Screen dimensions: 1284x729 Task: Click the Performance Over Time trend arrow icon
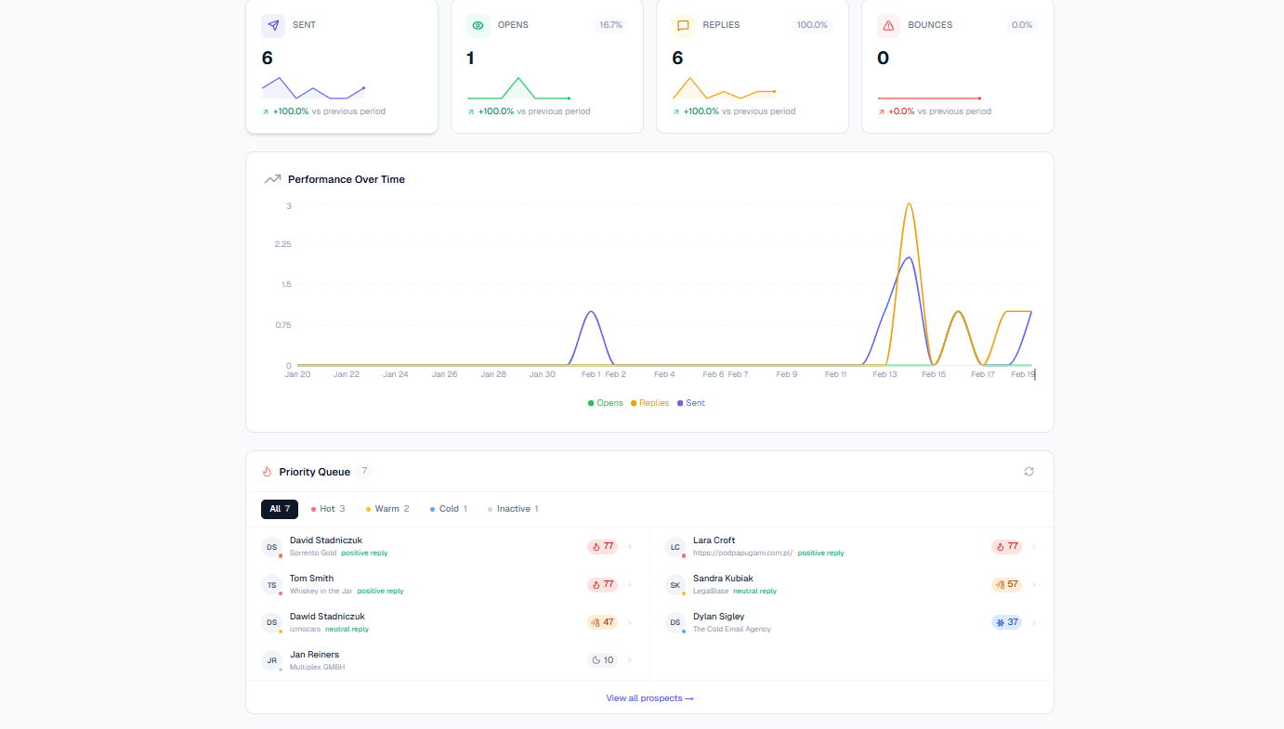271,178
